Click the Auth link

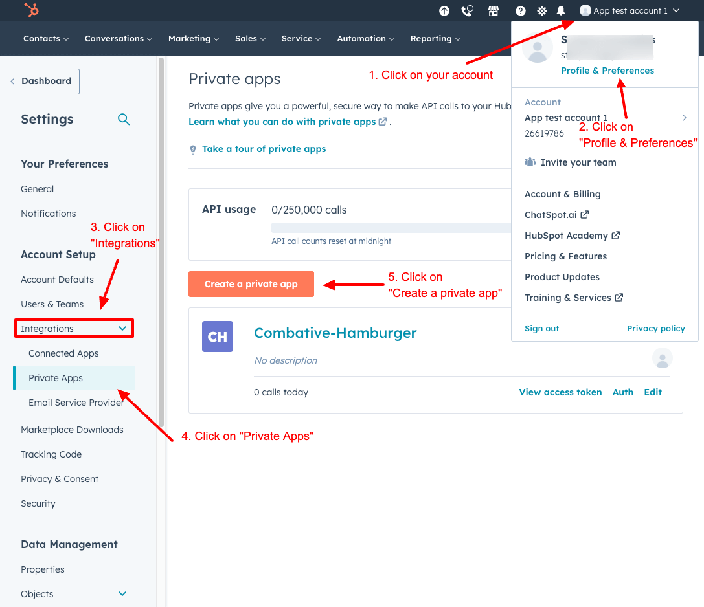[x=623, y=392]
